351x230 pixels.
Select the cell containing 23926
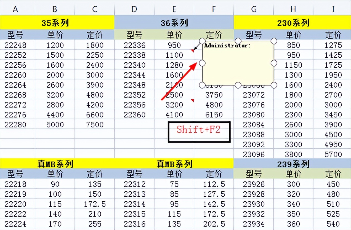click(x=254, y=184)
